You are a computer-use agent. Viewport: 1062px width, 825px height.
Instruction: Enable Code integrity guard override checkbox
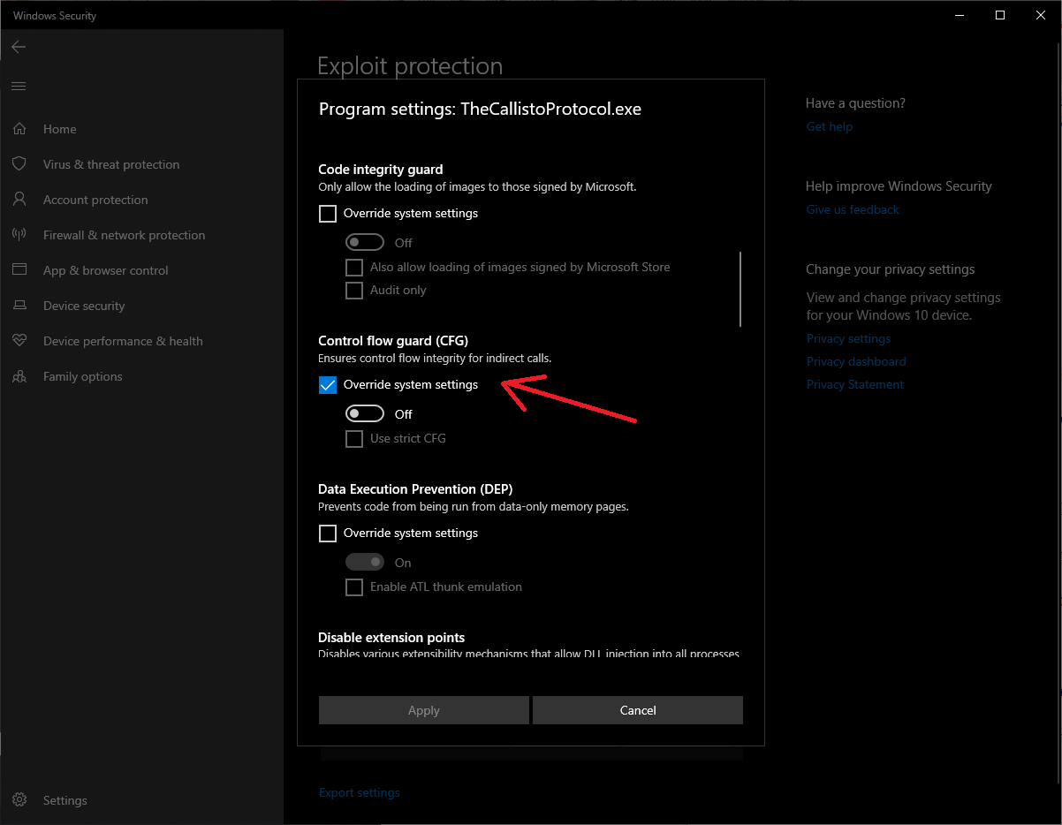(x=328, y=214)
